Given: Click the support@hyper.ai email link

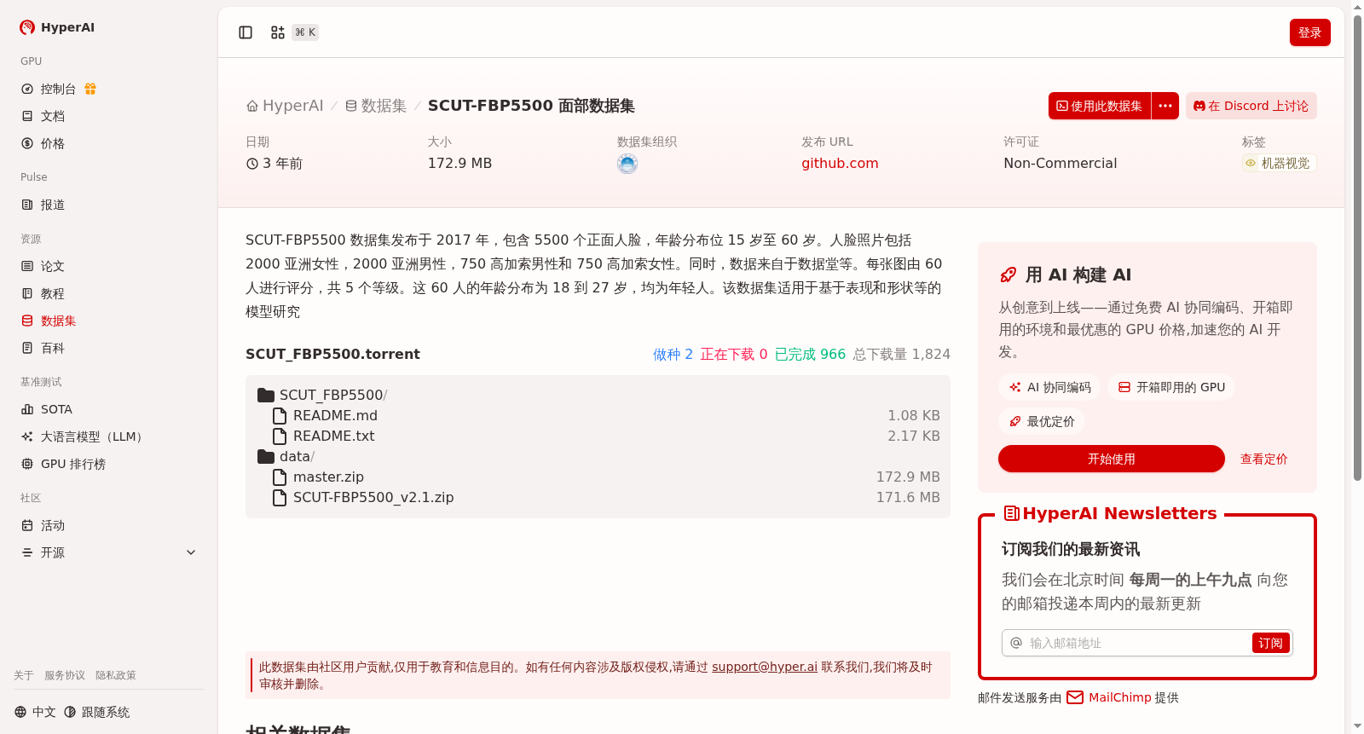Looking at the screenshot, I should (x=765, y=667).
